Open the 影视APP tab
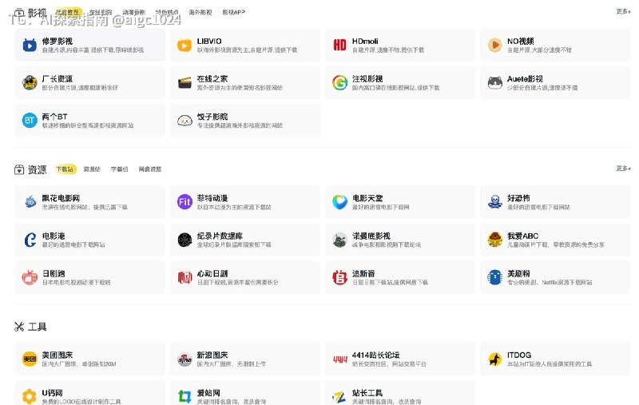 coord(233,12)
